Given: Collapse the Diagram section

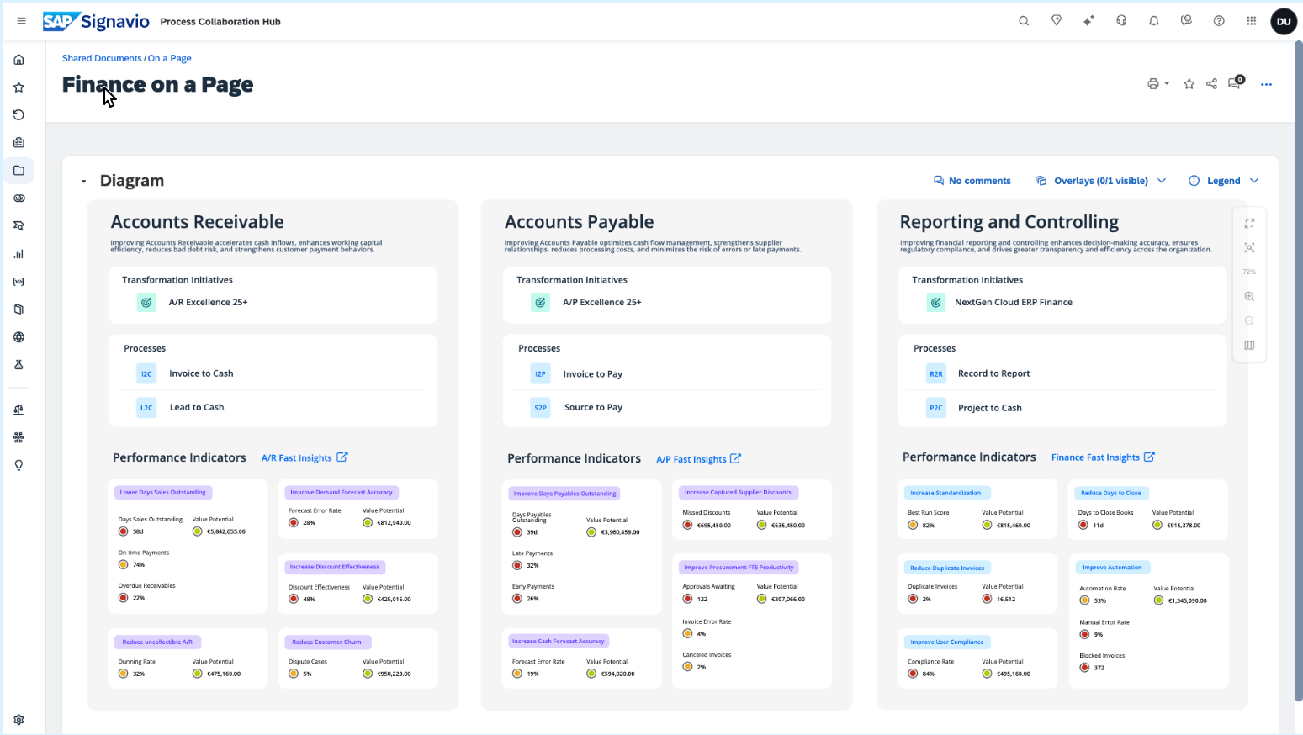Looking at the screenshot, I should [x=83, y=182].
